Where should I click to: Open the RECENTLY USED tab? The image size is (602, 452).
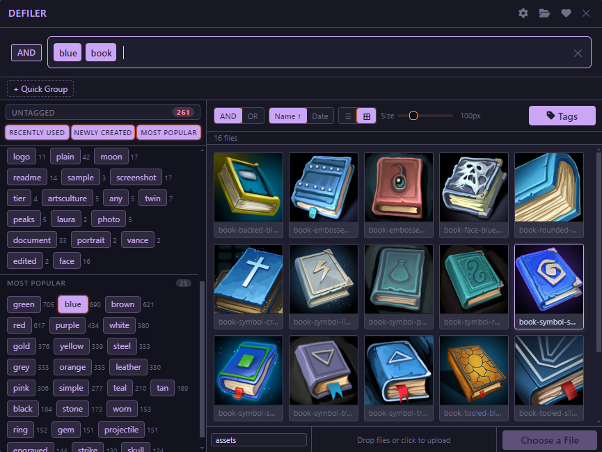tap(37, 132)
